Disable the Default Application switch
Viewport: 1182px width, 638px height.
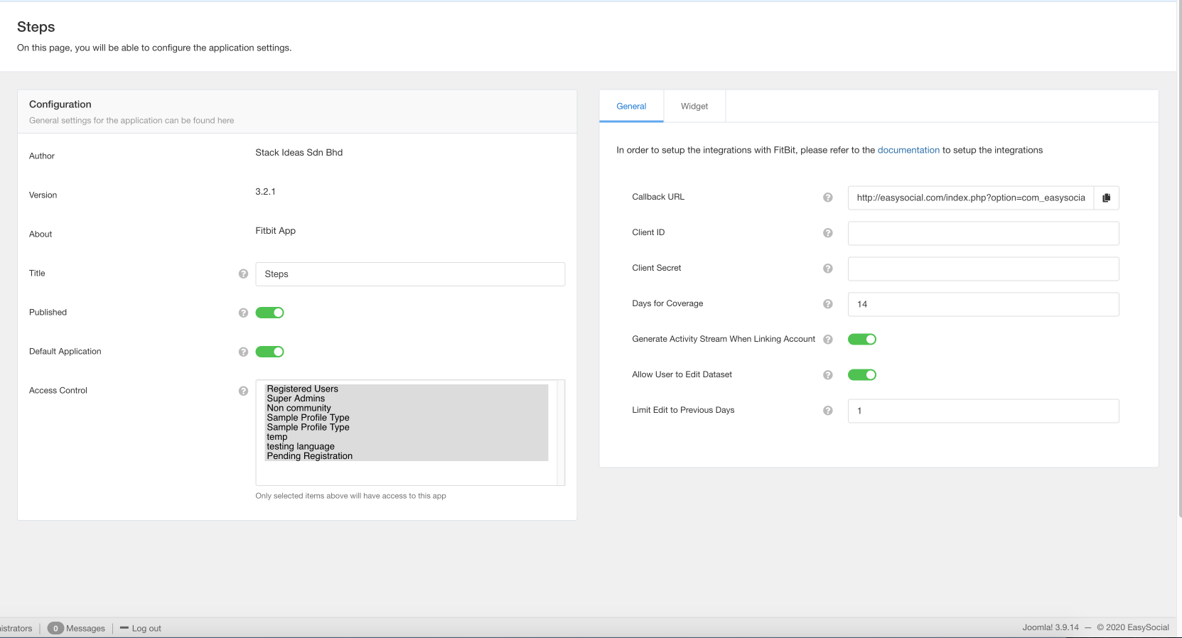pyautogui.click(x=269, y=352)
